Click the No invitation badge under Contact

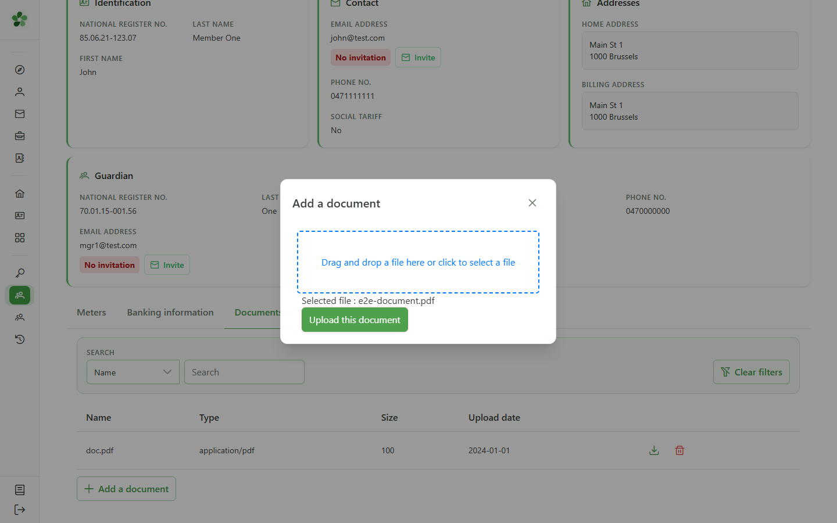point(360,58)
